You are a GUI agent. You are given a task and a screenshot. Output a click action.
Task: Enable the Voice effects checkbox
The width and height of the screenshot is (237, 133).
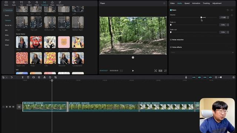tap(171, 47)
